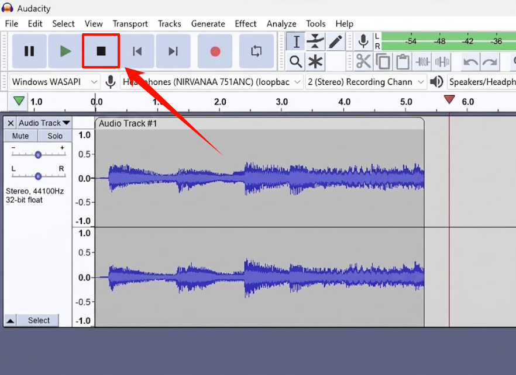
Task: Silence audio selection icon
Action: click(442, 61)
